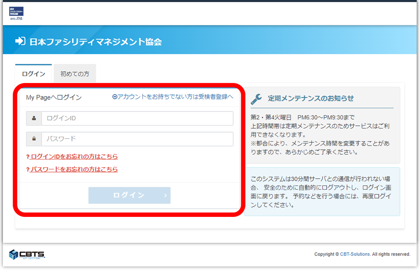Switch to the 初めての方 tab
The height and width of the screenshot is (271, 420).
tap(75, 73)
